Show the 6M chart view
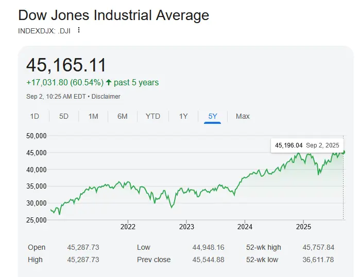This screenshot has width=359, height=277. point(123,116)
